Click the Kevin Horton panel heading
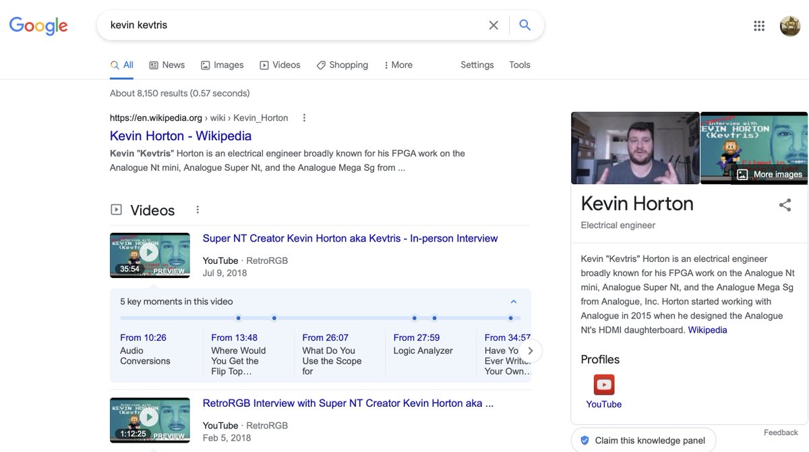This screenshot has width=809, height=452. [637, 204]
